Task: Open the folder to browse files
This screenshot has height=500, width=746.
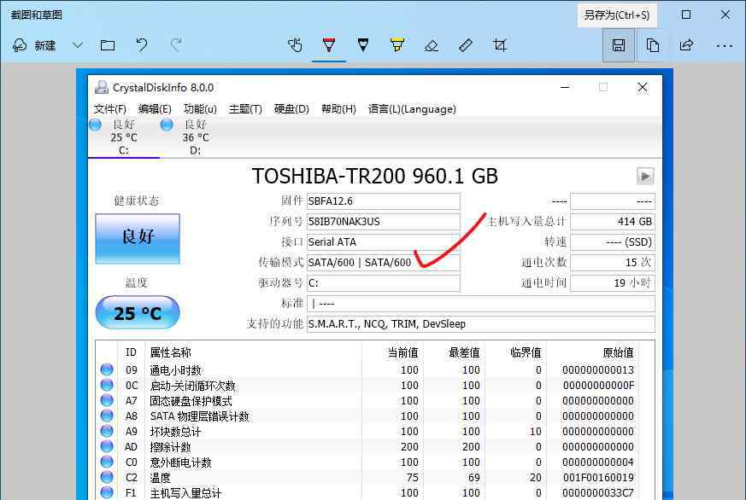Action: click(108, 45)
